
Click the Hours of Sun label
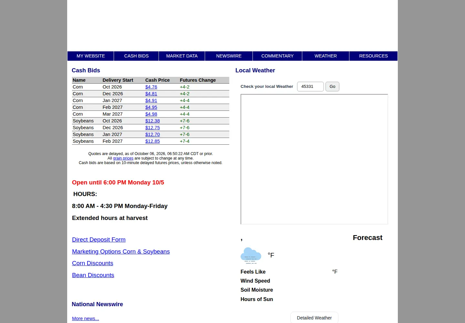[257, 299]
